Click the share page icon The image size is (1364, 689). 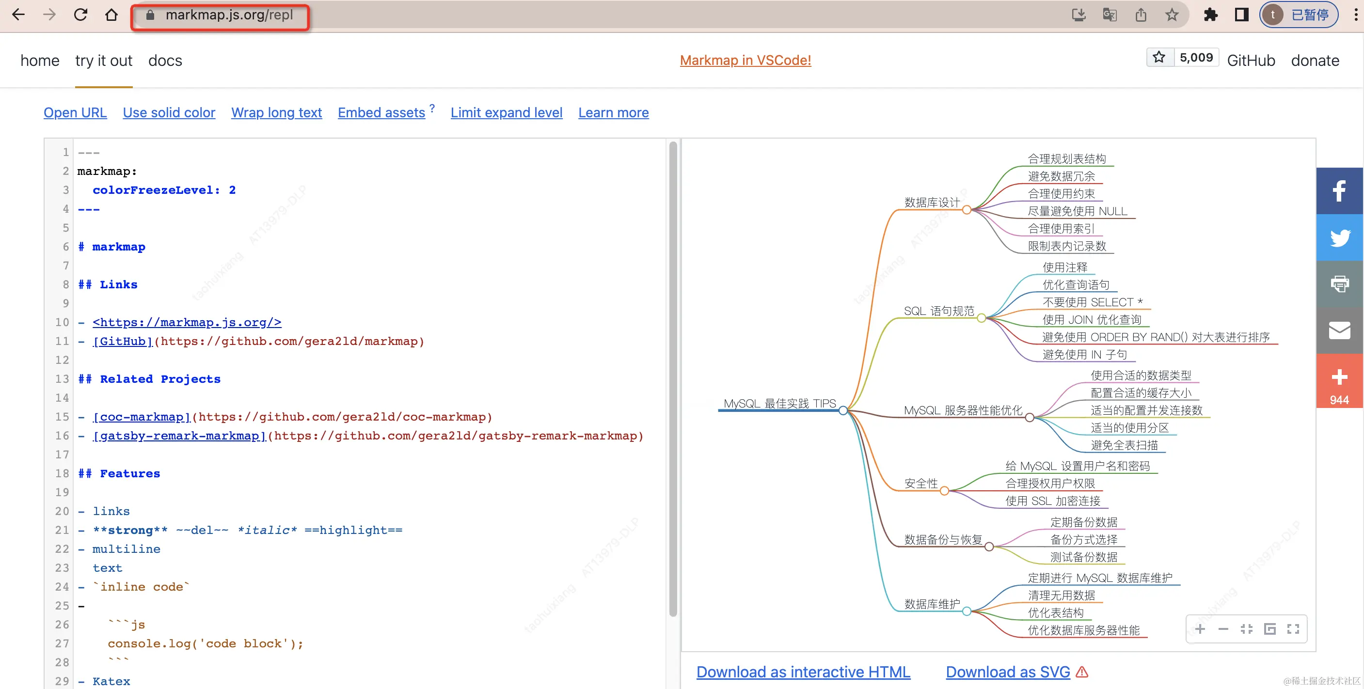pos(1141,14)
